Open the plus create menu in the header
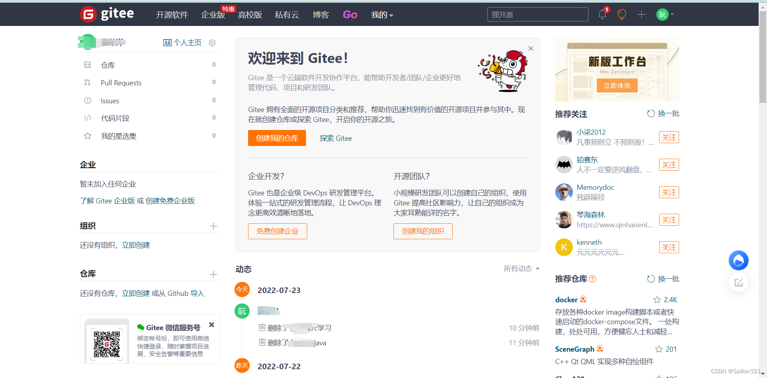Screen dimensions: 767x378 click(x=642, y=14)
